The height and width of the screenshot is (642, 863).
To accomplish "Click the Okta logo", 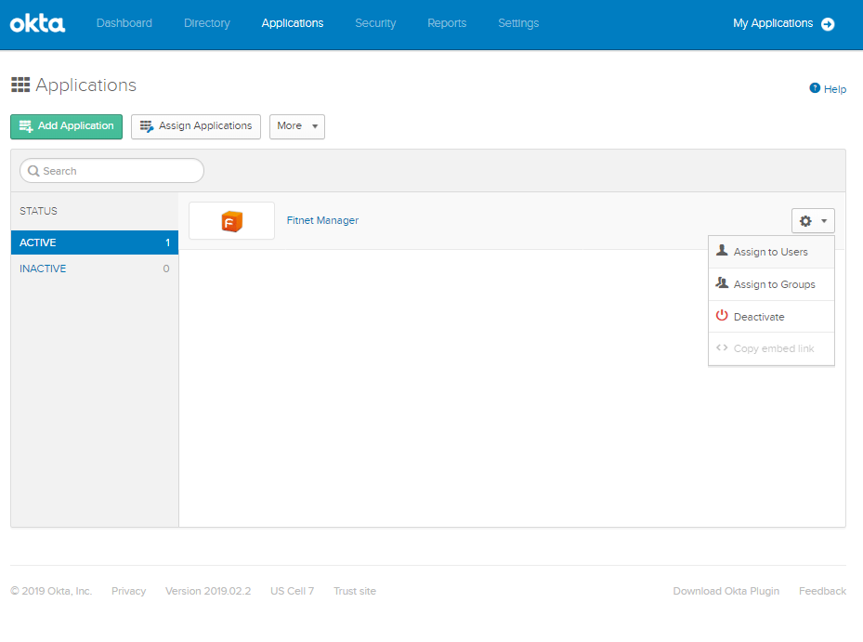I will 37,24.
